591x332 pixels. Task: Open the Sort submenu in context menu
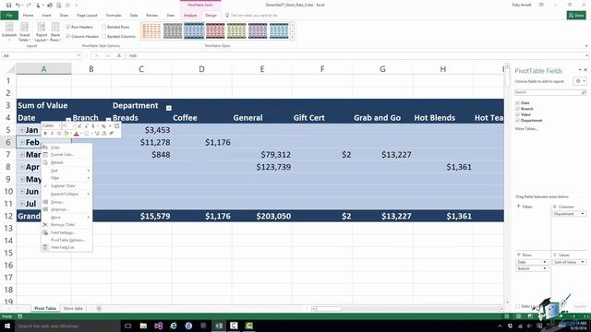66,171
